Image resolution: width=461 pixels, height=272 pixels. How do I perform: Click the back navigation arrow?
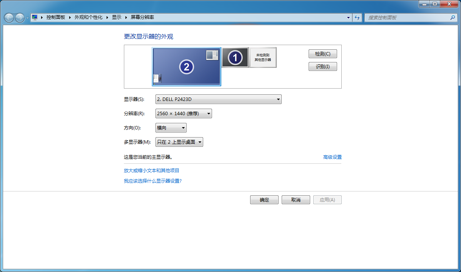point(8,17)
